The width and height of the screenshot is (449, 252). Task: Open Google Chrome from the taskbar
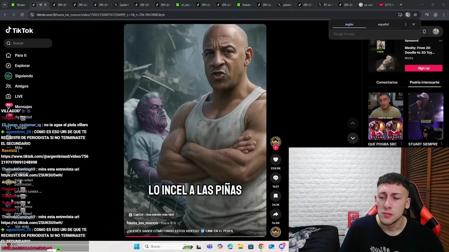(x=261, y=246)
